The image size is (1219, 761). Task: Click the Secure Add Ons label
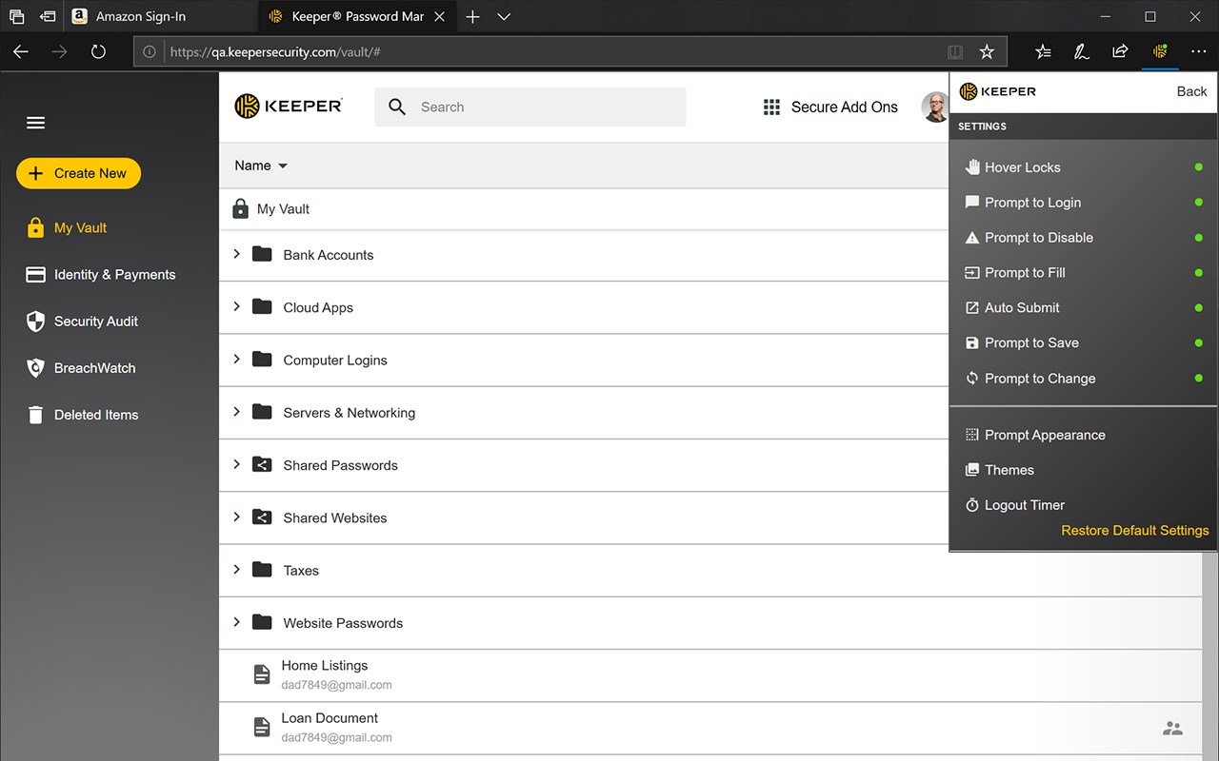click(845, 107)
